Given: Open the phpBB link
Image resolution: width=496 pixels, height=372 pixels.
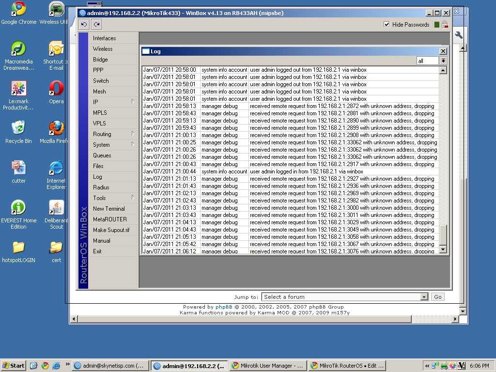Looking at the screenshot, I should coord(224,307).
